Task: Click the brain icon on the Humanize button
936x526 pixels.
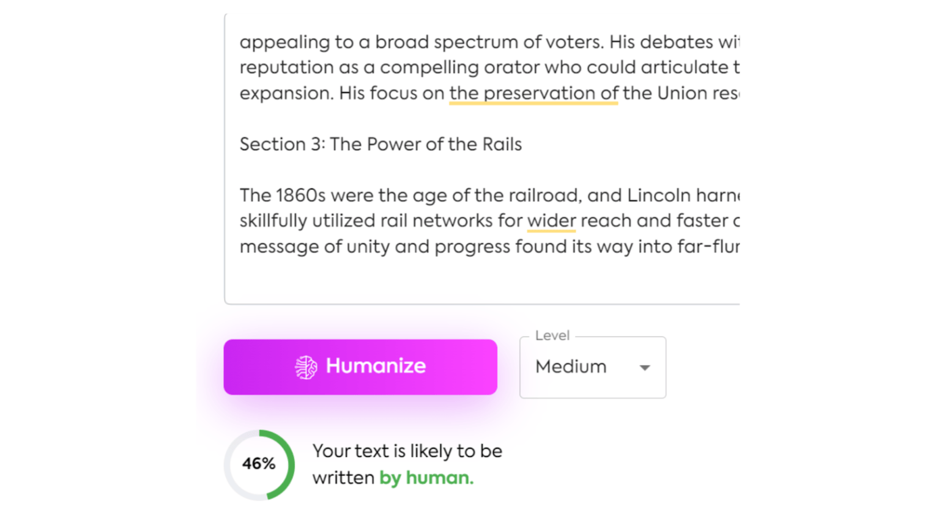Action: coord(306,366)
